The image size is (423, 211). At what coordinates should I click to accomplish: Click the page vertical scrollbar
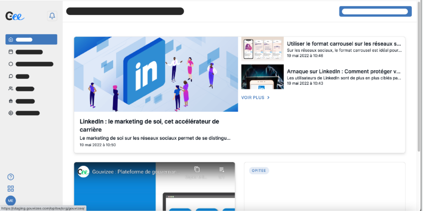(x=419, y=76)
